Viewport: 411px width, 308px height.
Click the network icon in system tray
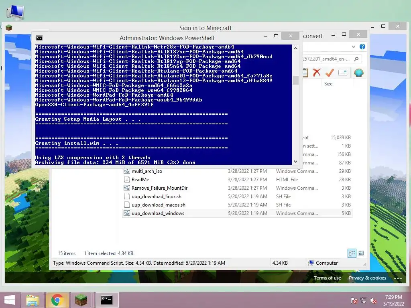[x=363, y=300]
